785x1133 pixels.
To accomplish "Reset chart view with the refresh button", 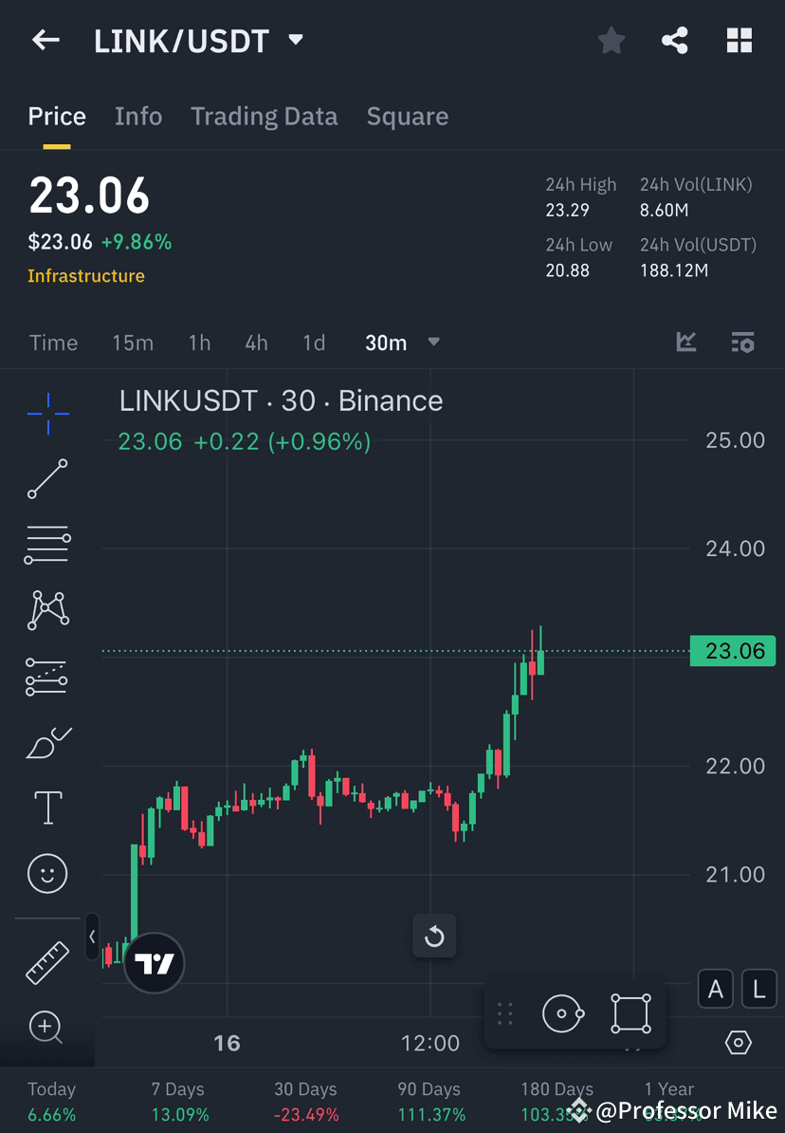I will 434,936.
